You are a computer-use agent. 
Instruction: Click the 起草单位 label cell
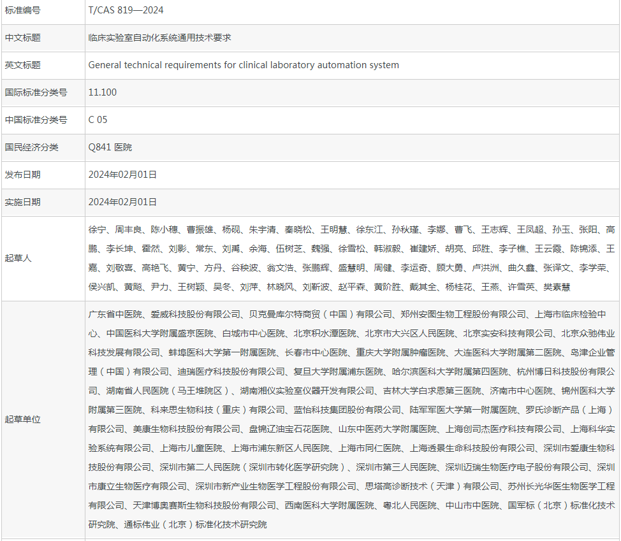pos(43,419)
